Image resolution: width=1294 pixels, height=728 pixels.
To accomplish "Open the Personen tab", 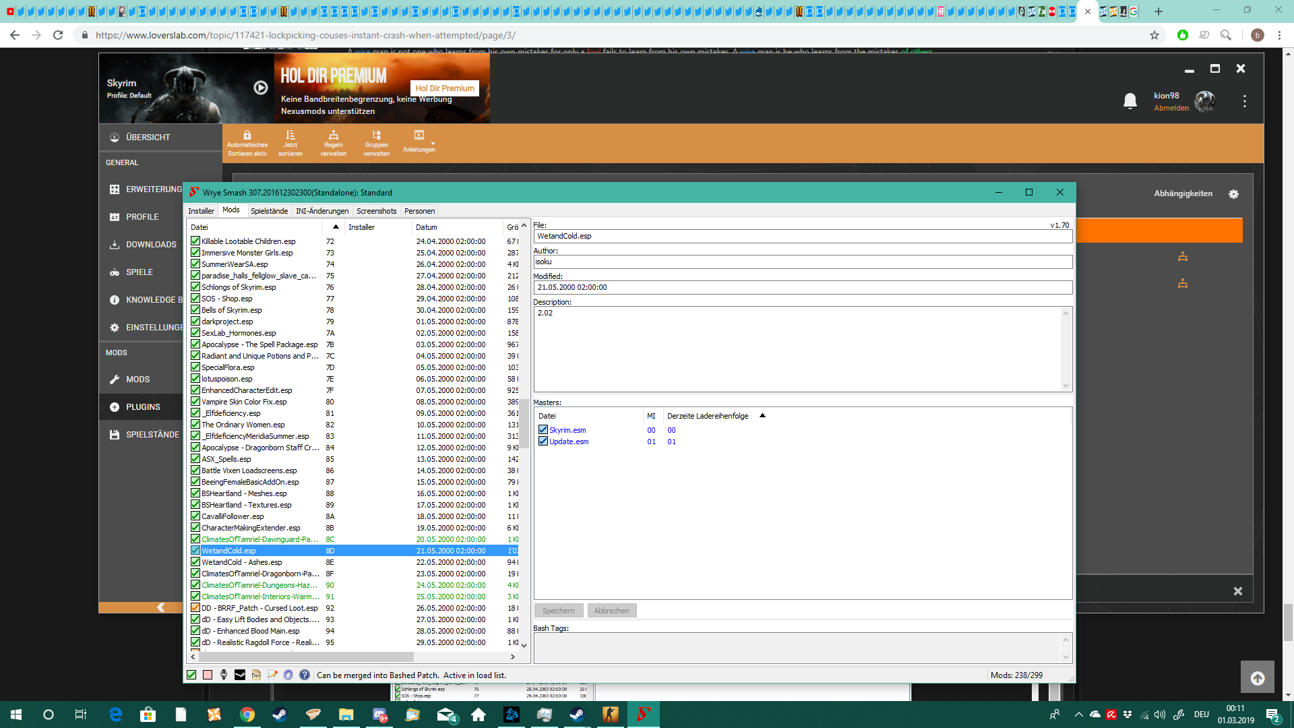I will (x=419, y=211).
